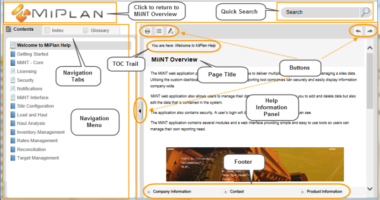Click the page icon beside Notifications
The width and height of the screenshot is (380, 200).
(x=13, y=89)
